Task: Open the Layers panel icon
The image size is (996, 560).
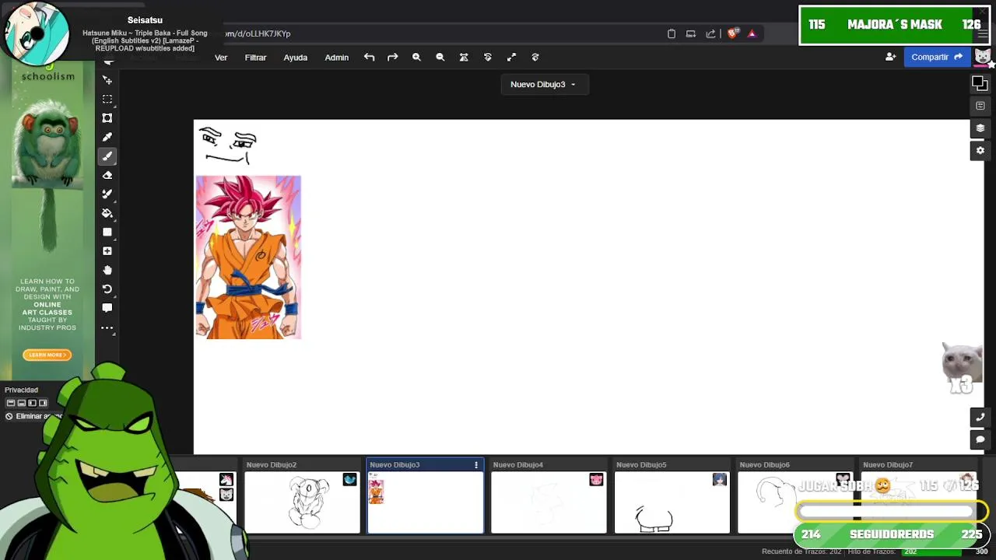Action: [x=980, y=128]
